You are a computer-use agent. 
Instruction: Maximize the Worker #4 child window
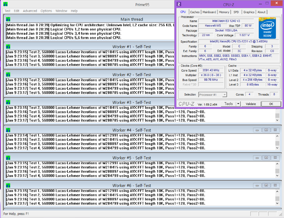pos(266,130)
